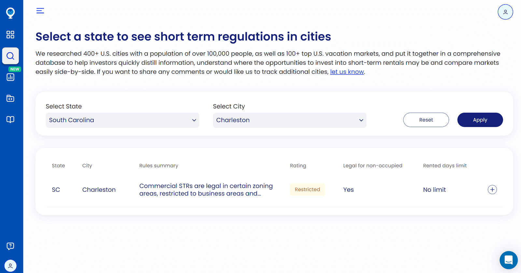Click the Rented days limit column header

click(x=444, y=166)
